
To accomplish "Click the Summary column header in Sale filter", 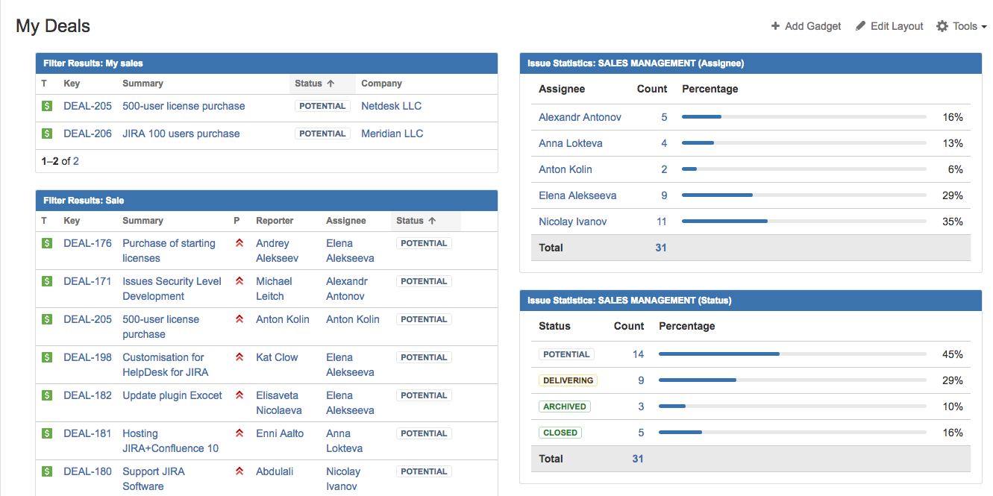I will coord(142,221).
